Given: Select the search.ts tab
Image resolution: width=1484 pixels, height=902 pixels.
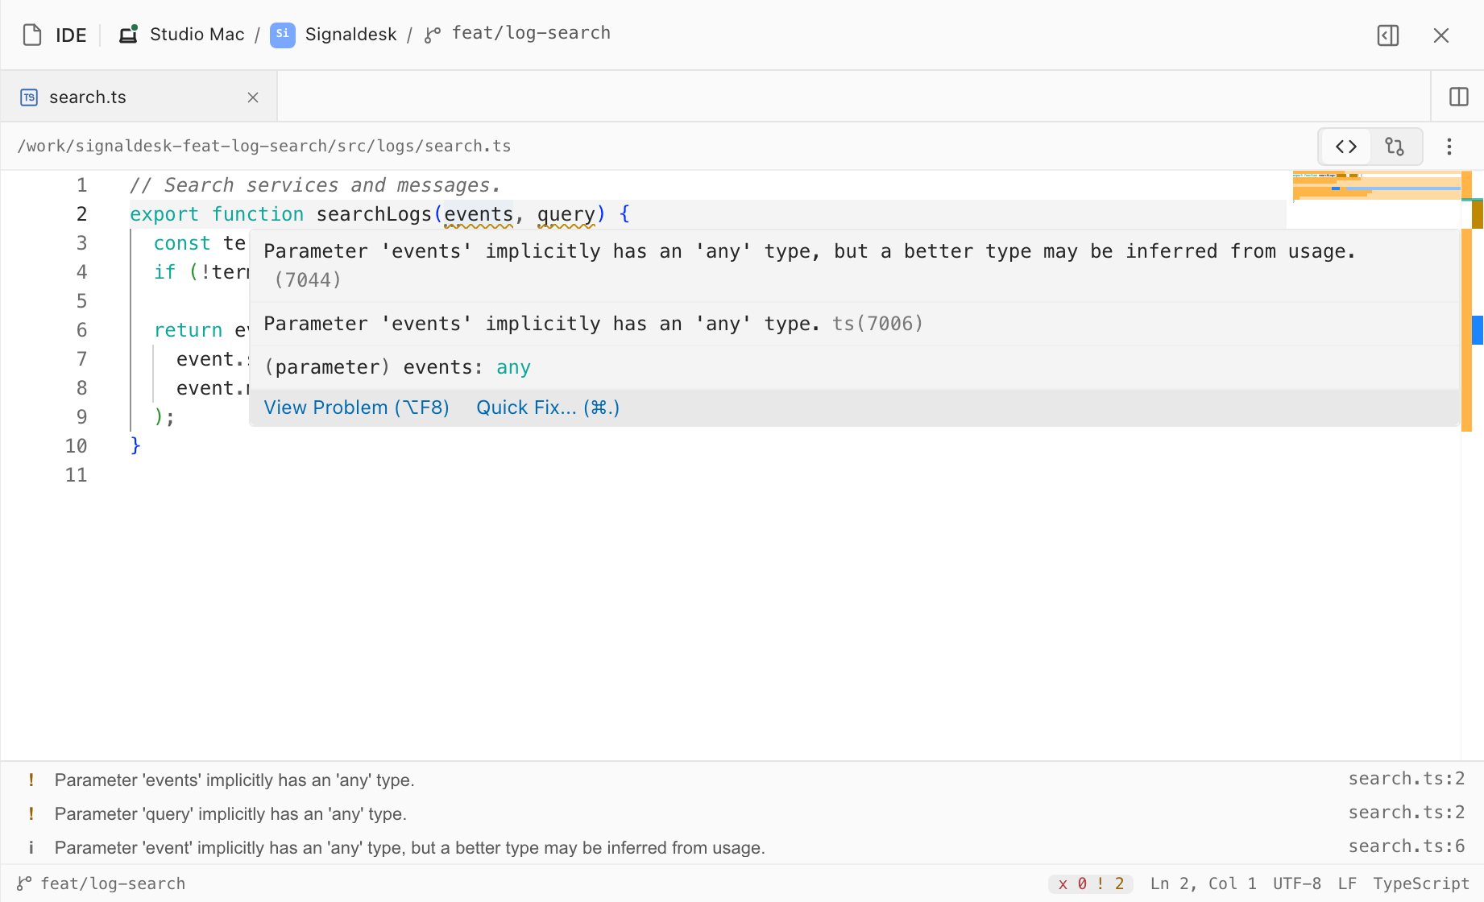Looking at the screenshot, I should [139, 97].
